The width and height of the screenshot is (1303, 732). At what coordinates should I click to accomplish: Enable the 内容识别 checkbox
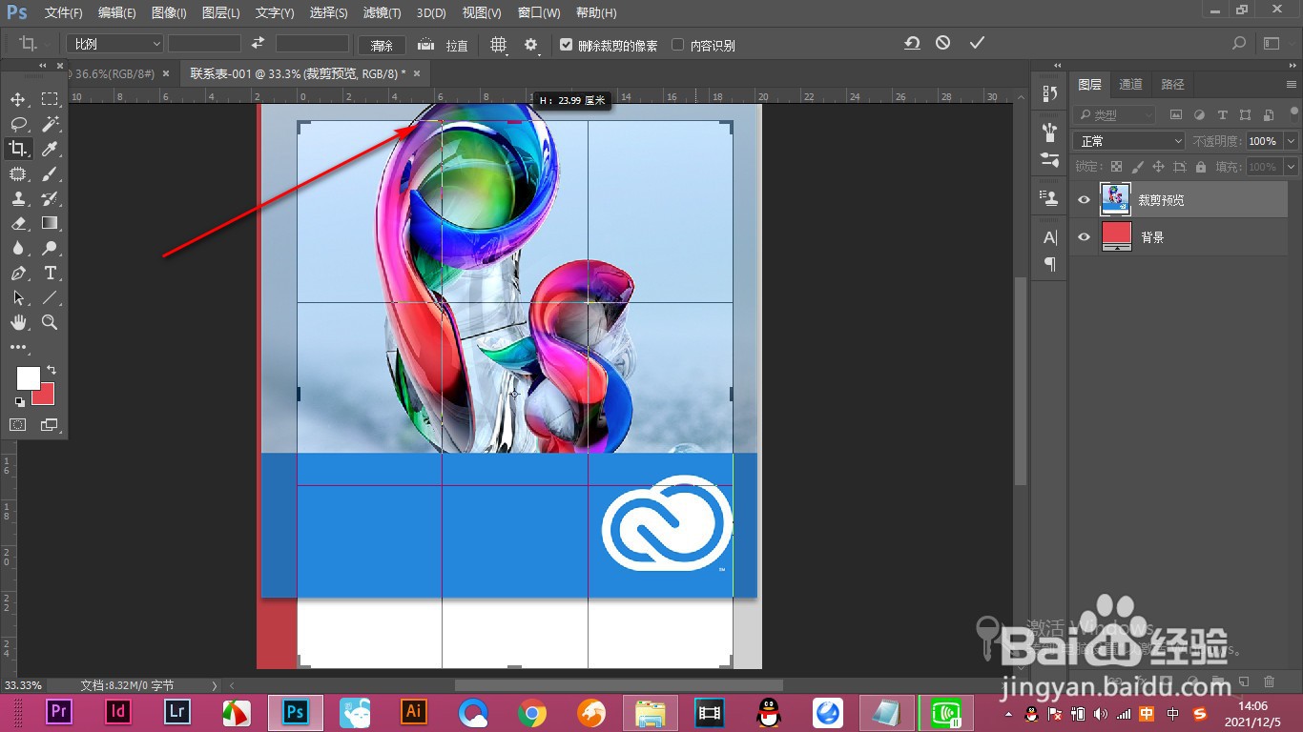[x=678, y=45]
